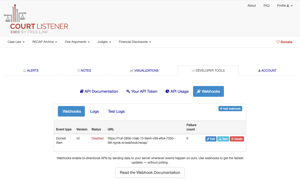
Task: Select the Webhooks sub-tab
Action: click(x=71, y=111)
